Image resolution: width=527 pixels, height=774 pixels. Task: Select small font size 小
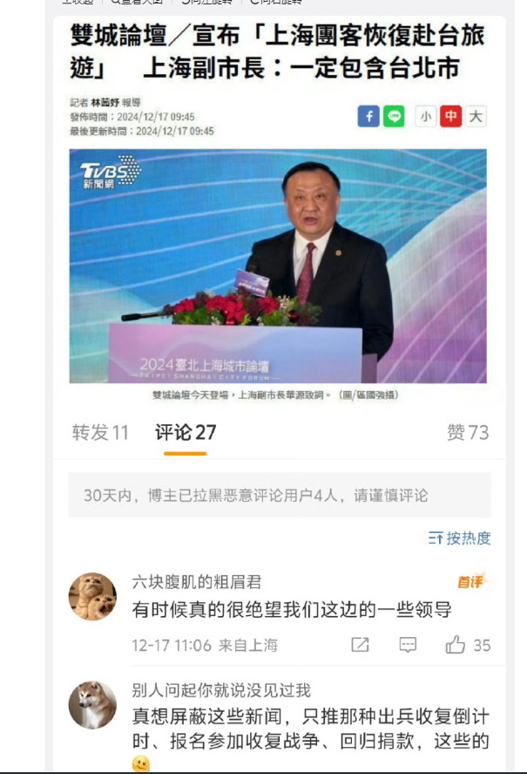coord(426,117)
